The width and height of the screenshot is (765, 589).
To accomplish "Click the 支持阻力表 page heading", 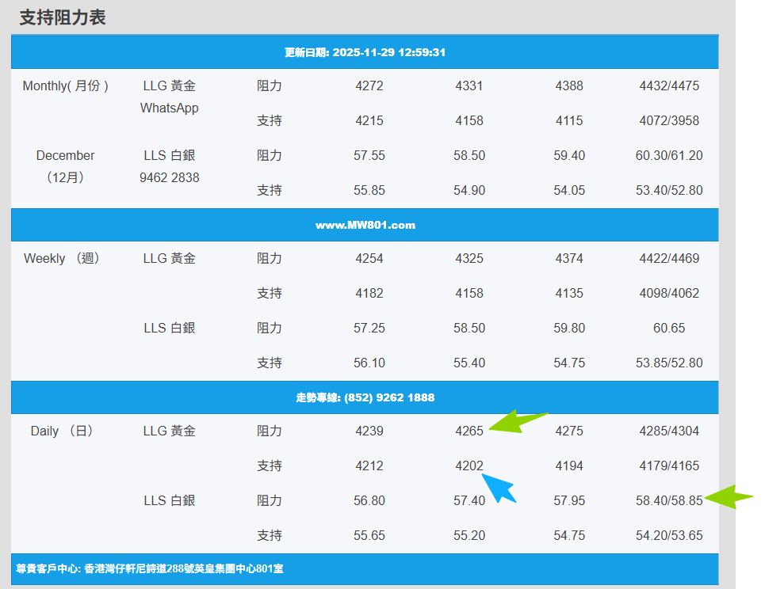I will pos(63,17).
